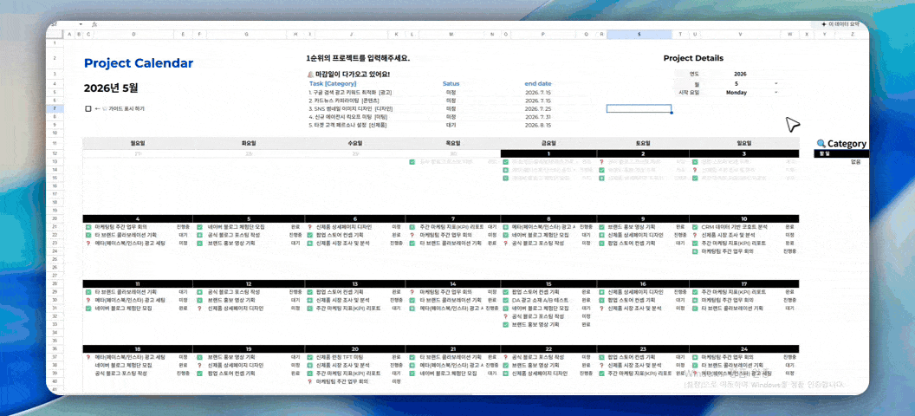Click red question mark beside day 18 메타 광고 세팅
This screenshot has height=416, width=915.
pyautogui.click(x=88, y=356)
